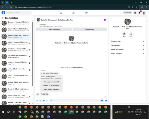Screen dimensions: 149x119
Task: Open Bethany chat conversation
Action: pyautogui.click(x=16, y=83)
